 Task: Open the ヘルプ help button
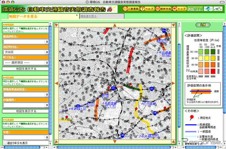[147, 9]
